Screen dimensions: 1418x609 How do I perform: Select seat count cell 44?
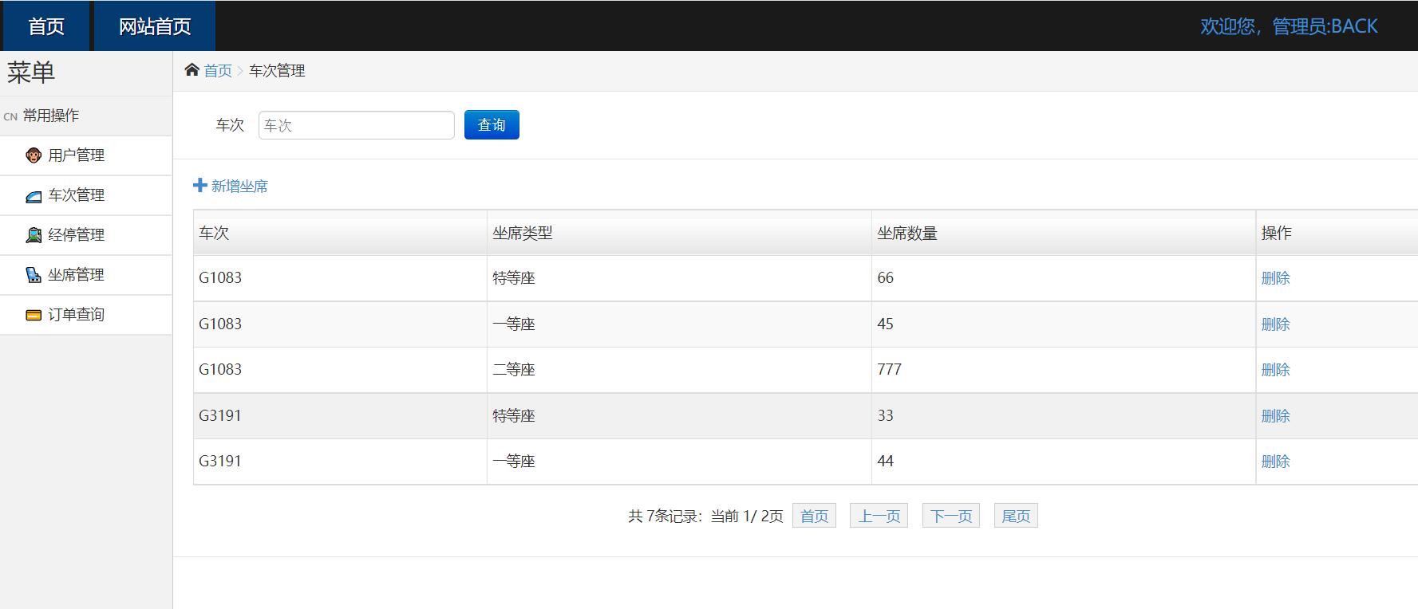[1064, 462]
